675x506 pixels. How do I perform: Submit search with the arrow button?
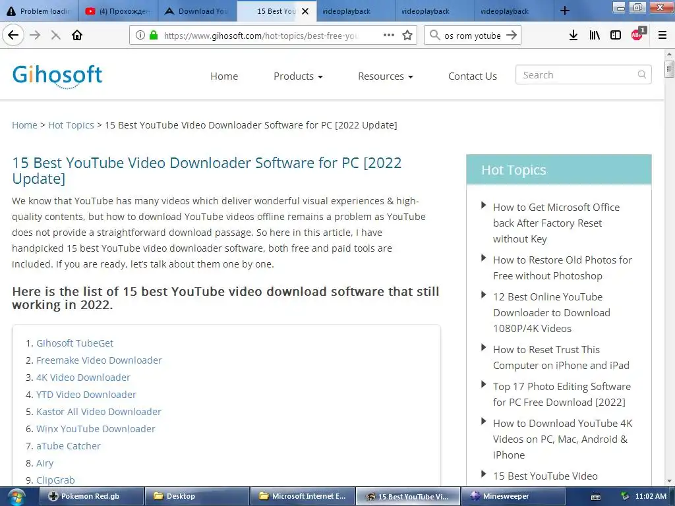(512, 35)
